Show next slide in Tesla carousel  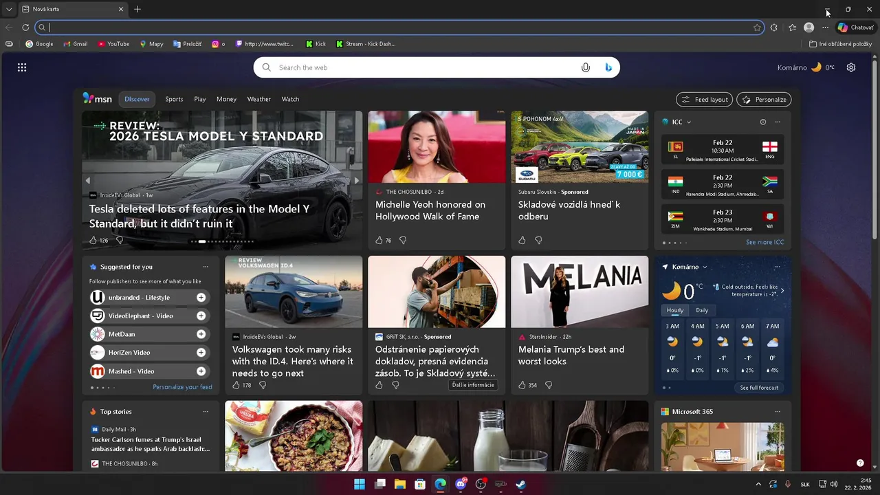coord(356,181)
